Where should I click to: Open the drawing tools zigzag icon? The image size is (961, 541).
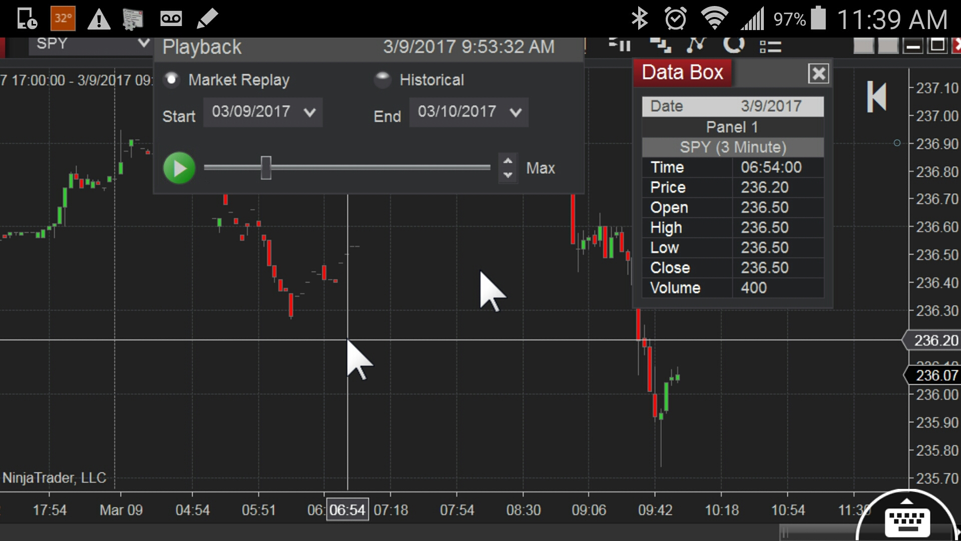click(x=696, y=45)
